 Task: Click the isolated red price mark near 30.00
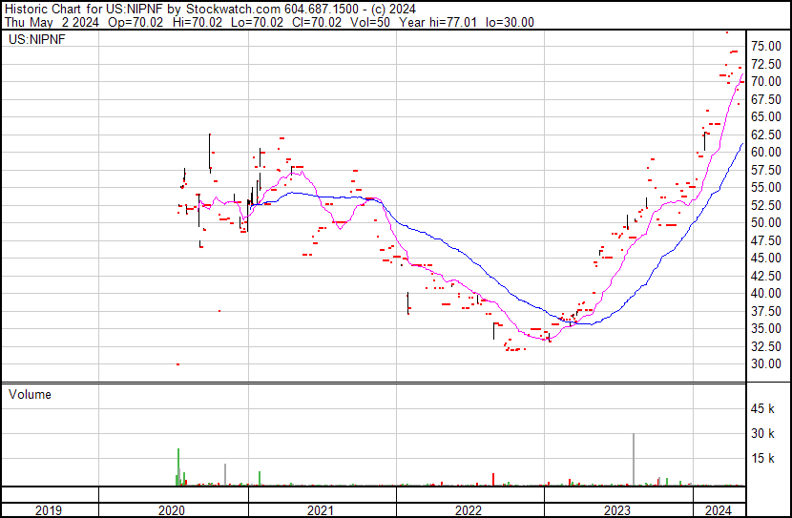[x=177, y=363]
